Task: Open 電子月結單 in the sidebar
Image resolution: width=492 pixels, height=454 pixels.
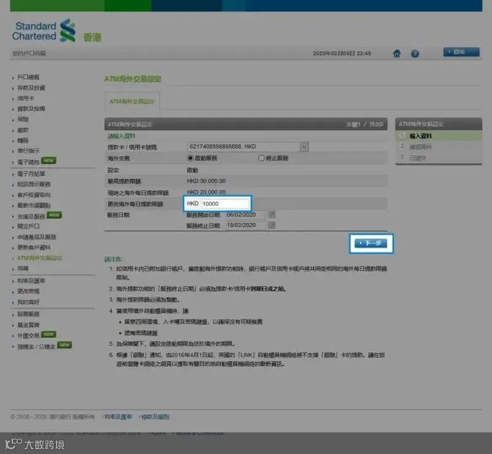Action: 31,174
